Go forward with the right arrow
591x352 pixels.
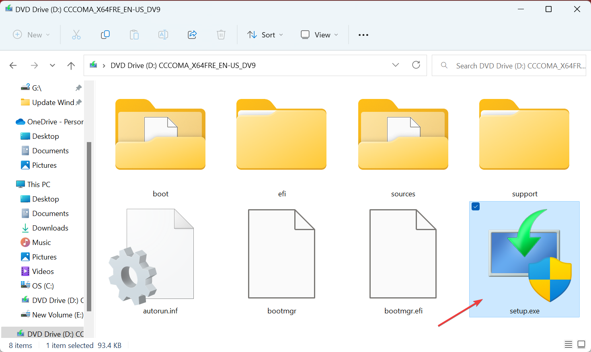pos(35,66)
